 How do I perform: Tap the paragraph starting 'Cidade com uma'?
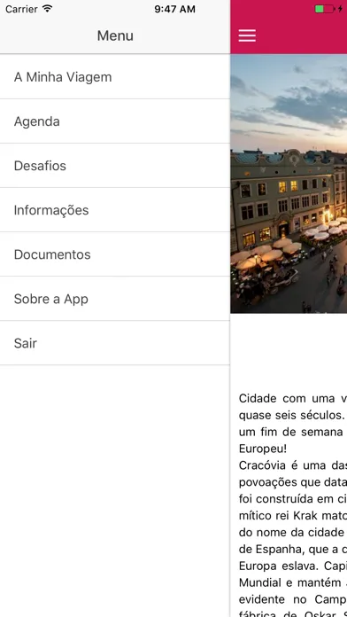tap(293, 423)
